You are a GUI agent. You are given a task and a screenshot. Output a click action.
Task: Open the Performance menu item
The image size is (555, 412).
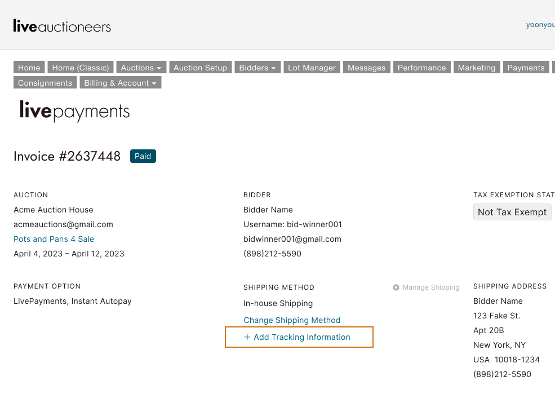click(422, 67)
